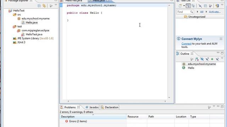227x127 pixels.
Task: Toggle Hide Local Types in Outline
Action: pos(217,59)
